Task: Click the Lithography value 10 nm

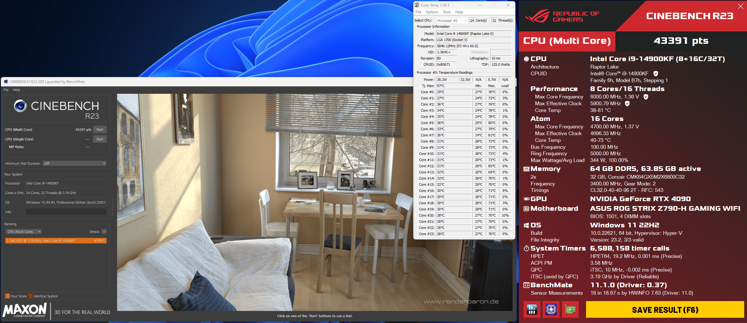Action: [501, 58]
